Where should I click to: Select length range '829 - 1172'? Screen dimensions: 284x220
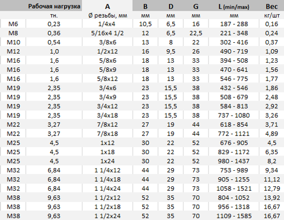(x=234, y=152)
